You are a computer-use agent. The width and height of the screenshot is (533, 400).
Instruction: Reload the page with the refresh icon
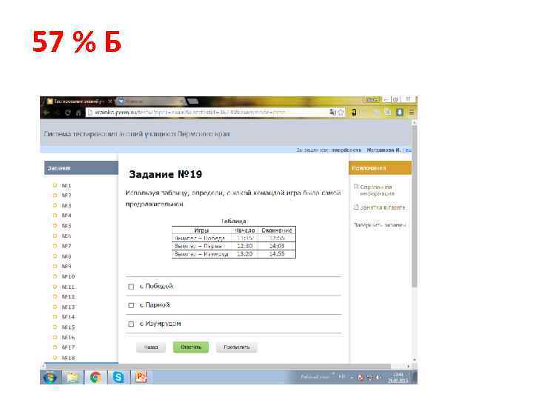pos(67,113)
